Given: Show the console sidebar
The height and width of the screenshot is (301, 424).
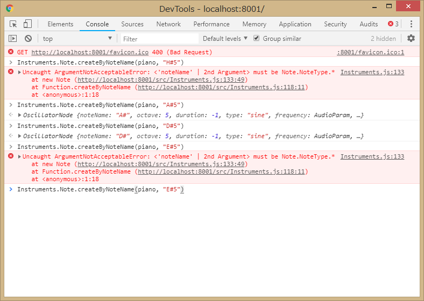Looking at the screenshot, I should (x=13, y=39).
